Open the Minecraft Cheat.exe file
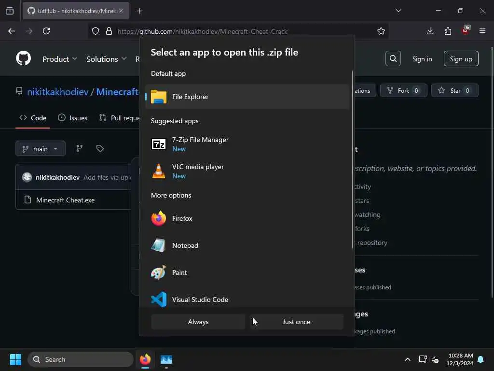 click(x=65, y=200)
